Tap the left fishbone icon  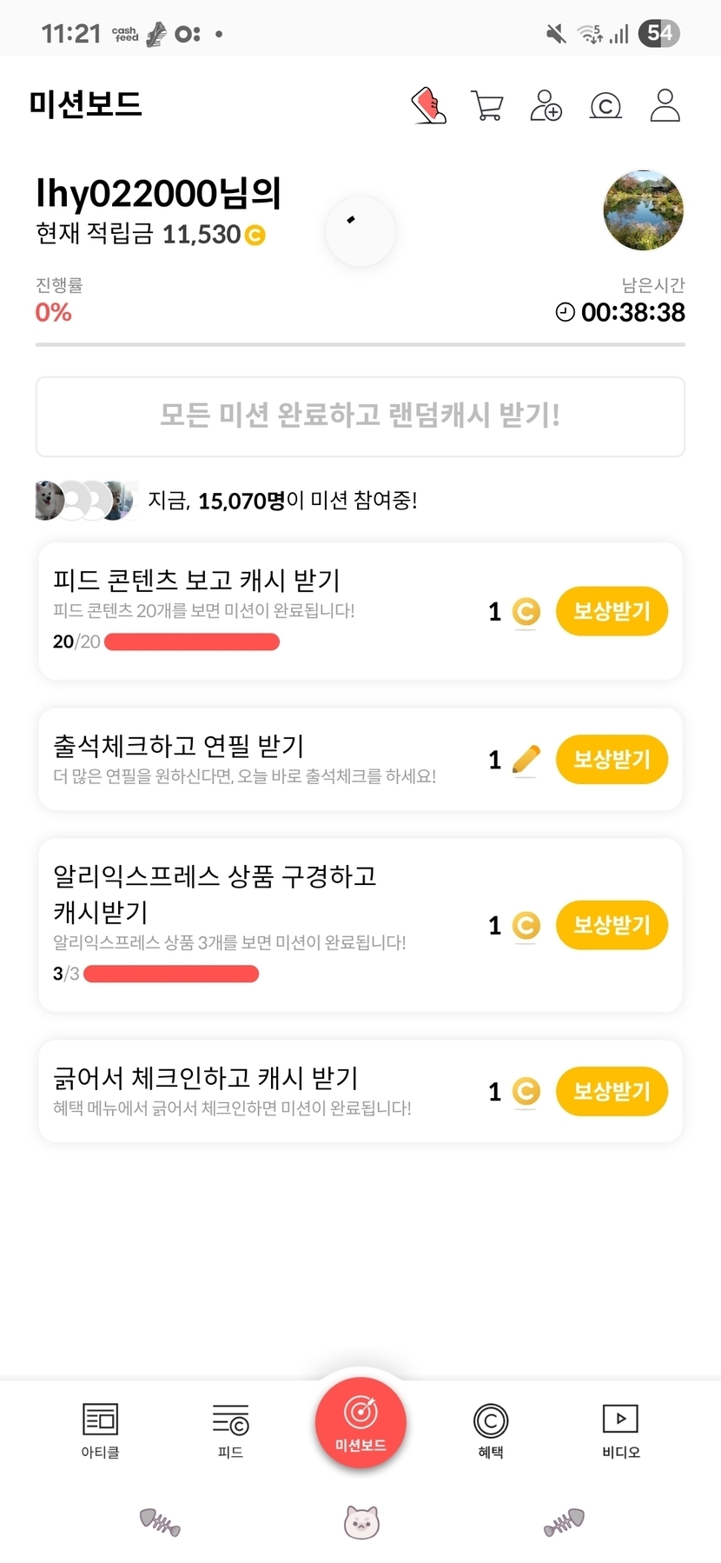(x=160, y=1521)
